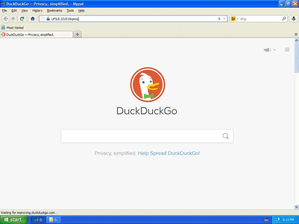Viewport: 299px width, 224px height.
Task: Open the History menu
Action: (x=37, y=10)
